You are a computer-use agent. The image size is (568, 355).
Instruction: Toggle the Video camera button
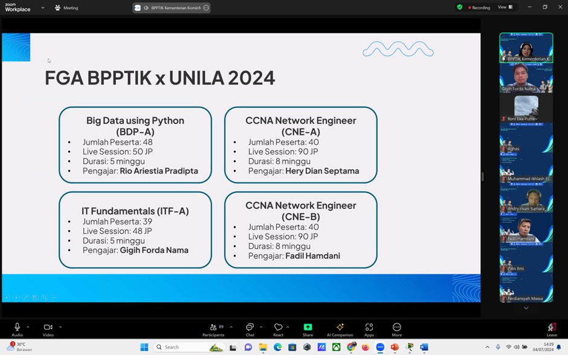[48, 329]
